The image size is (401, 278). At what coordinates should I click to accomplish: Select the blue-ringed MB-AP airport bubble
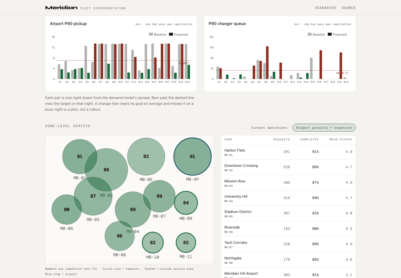pos(192,157)
